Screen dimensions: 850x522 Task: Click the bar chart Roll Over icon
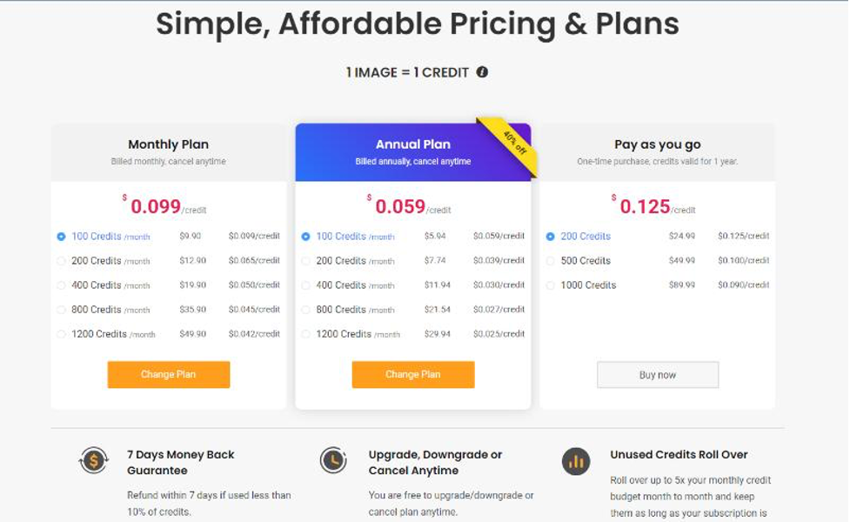[x=576, y=461]
